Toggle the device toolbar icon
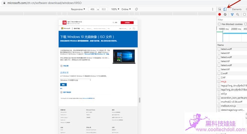The image size is (247, 134). pos(225,9)
